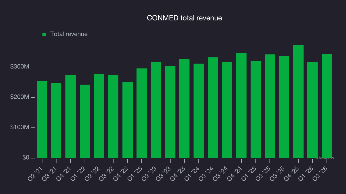This screenshot has width=346, height=194.
Task: Select the Q4 '25 revenue bar
Action: 298,102
